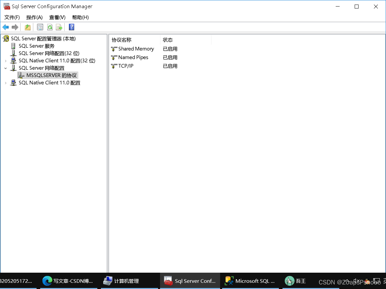
Task: Click the Shared Memory protocol icon
Action: pos(114,49)
